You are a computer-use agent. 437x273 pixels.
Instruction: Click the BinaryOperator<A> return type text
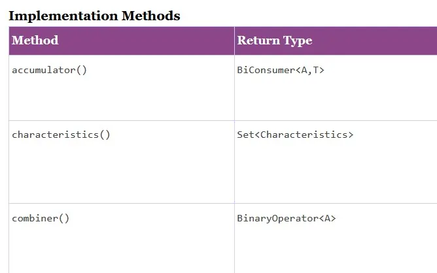pyautogui.click(x=286, y=218)
